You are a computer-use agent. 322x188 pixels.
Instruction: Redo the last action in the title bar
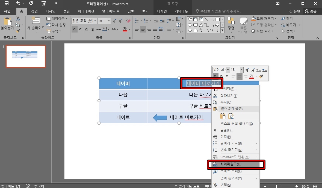(31, 3)
